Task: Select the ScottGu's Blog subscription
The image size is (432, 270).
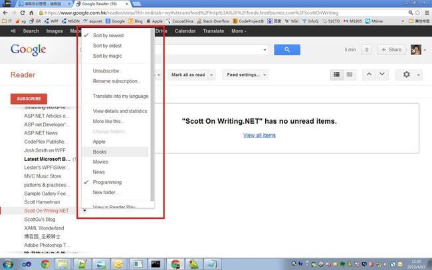Action: point(40,219)
